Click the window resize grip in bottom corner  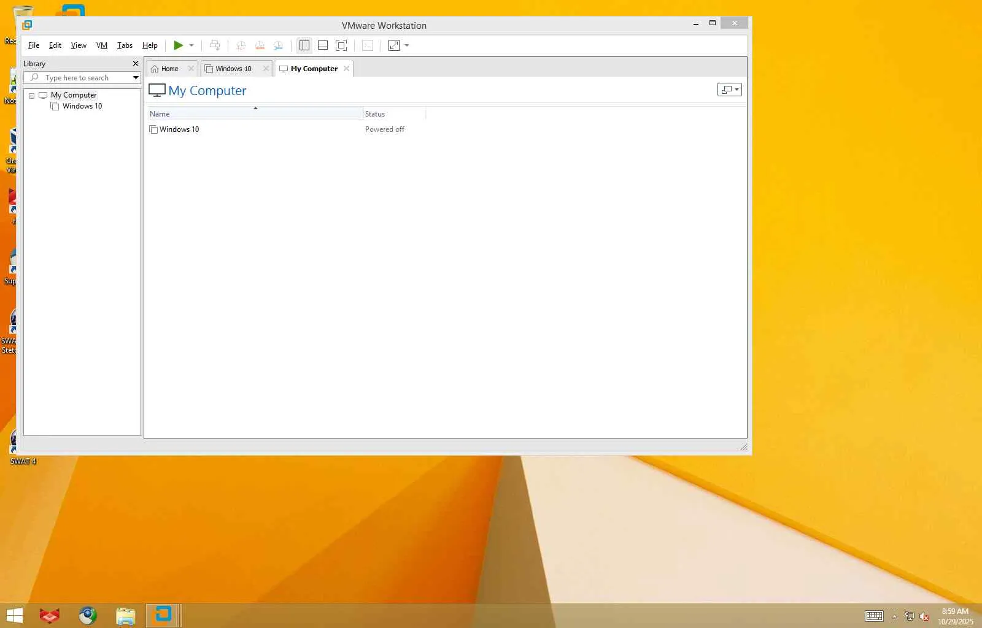coord(743,447)
